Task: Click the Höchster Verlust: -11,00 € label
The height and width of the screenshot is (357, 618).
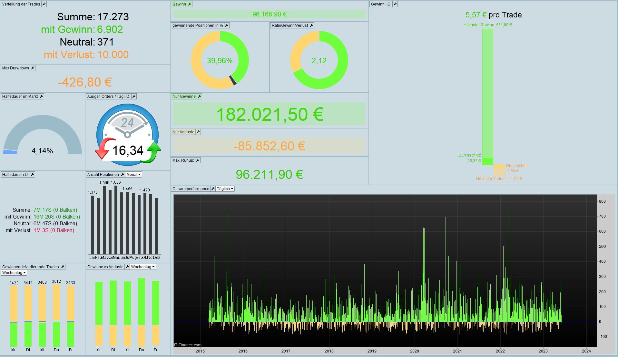Action: point(499,179)
